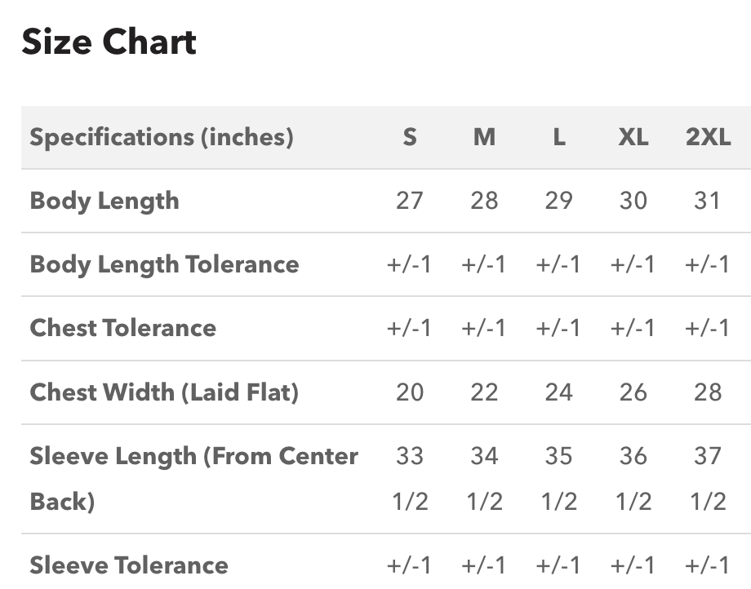Image resolution: width=751 pixels, height=589 pixels.
Task: Click the L size column header
Action: [559, 137]
